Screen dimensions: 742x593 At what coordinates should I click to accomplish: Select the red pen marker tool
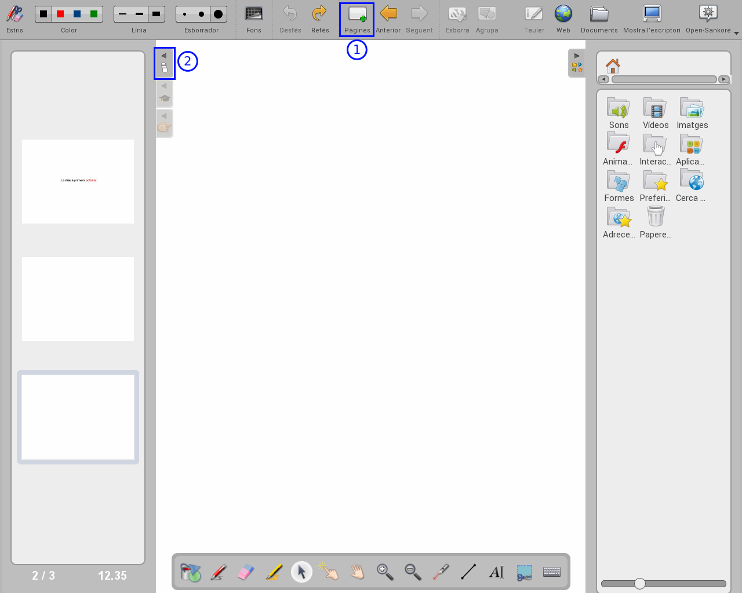click(x=218, y=572)
